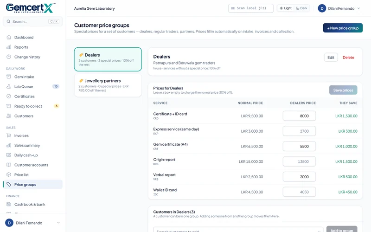
Task: Click the search magnifier icon in sidebar
Action: (8, 21)
